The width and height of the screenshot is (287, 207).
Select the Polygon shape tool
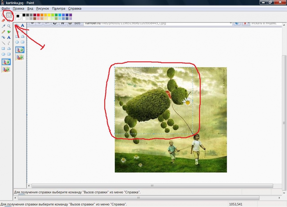tap(9, 48)
